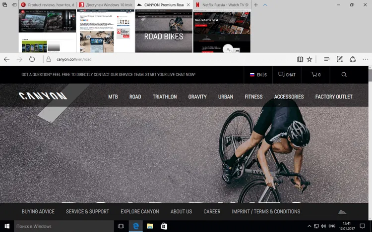Open the Windows Store taskbar icon
This screenshot has height=232, width=372.
point(164,227)
